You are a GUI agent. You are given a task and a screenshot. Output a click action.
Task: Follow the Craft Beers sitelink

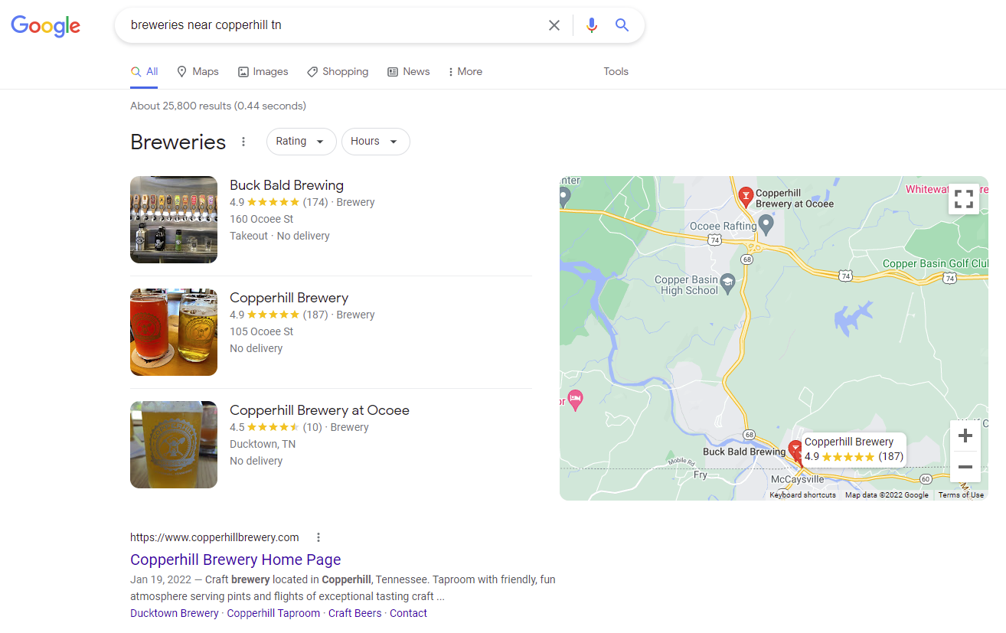tap(354, 613)
